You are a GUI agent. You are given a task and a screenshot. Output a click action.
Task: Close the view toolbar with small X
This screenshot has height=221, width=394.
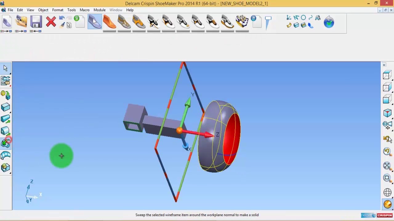pyautogui.click(x=384, y=65)
